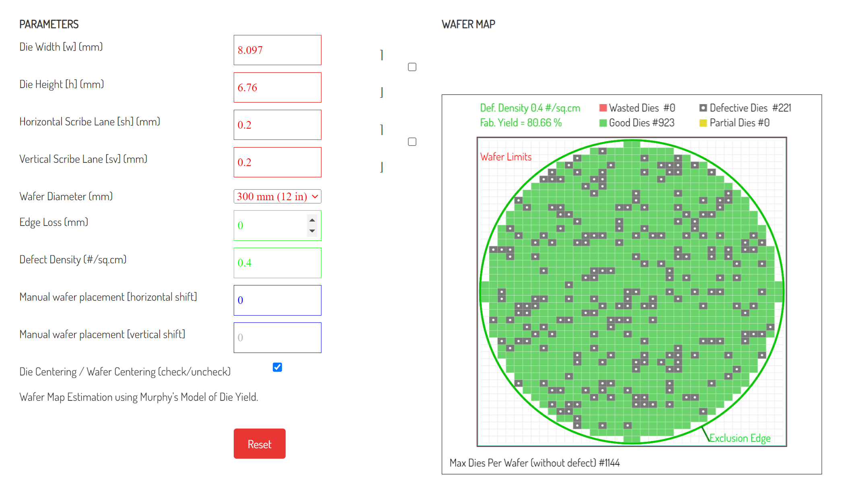Open the Wafer Diameter dropdown
The height and width of the screenshot is (480, 848).
[x=277, y=197]
